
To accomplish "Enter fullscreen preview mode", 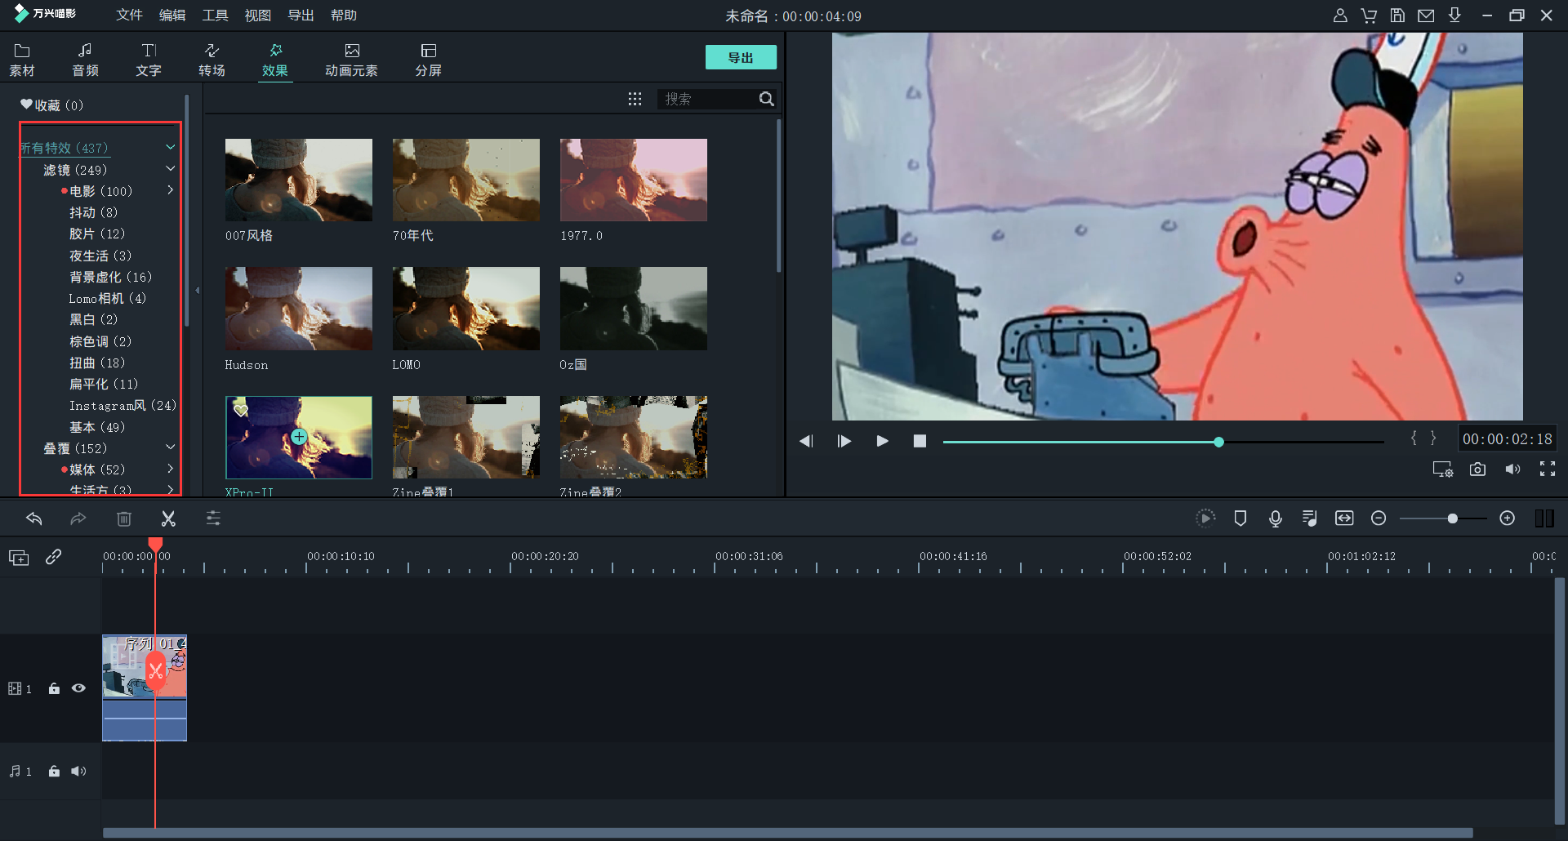I will tap(1547, 469).
